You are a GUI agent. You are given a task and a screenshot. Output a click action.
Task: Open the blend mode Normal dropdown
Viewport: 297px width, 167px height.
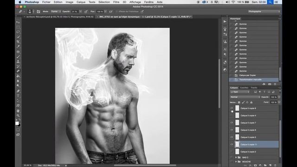pyautogui.click(x=245, y=97)
